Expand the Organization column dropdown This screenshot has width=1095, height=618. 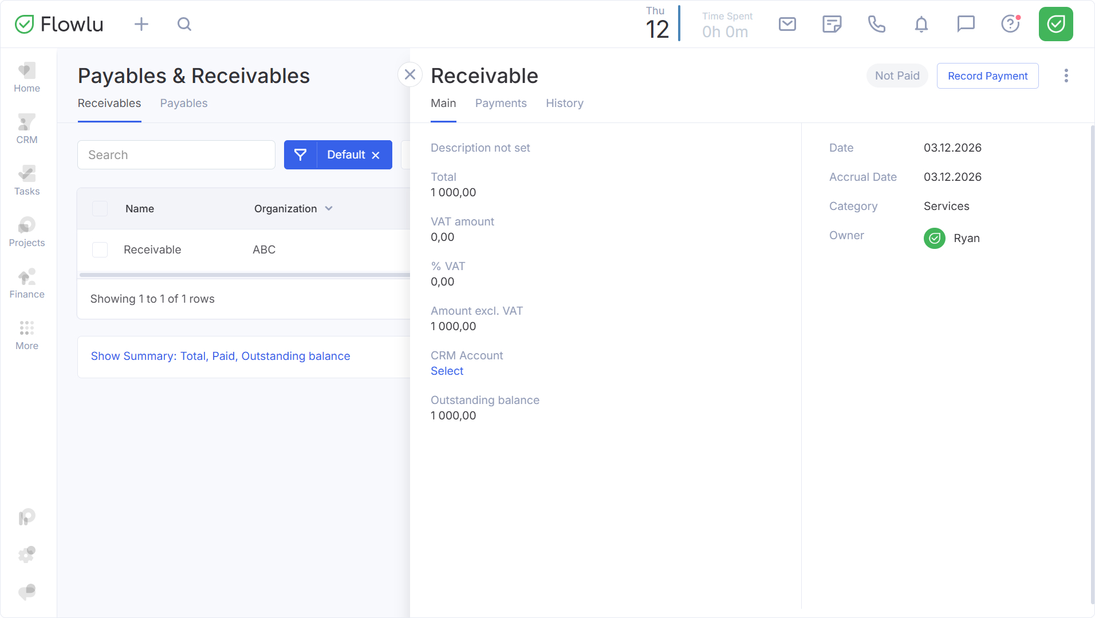pos(329,209)
